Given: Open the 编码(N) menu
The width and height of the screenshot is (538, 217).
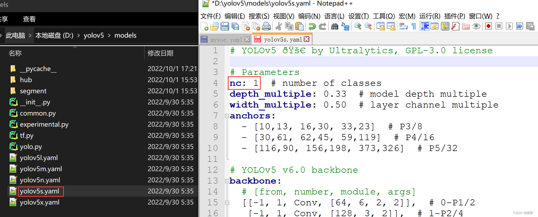Looking at the screenshot, I should (x=309, y=16).
